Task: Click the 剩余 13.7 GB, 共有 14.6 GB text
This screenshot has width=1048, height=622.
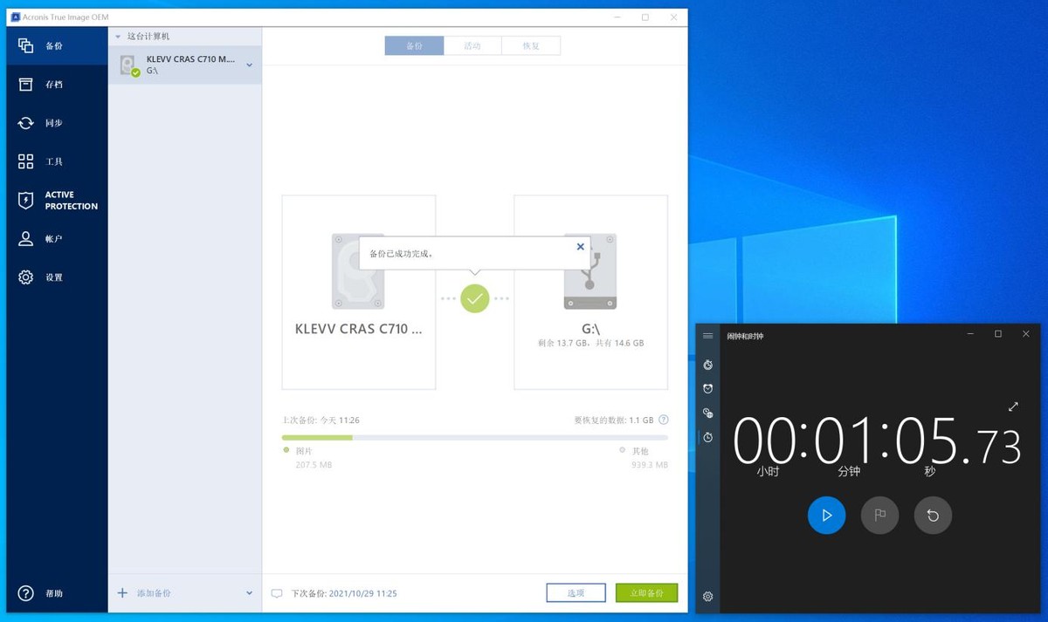Action: (x=591, y=344)
